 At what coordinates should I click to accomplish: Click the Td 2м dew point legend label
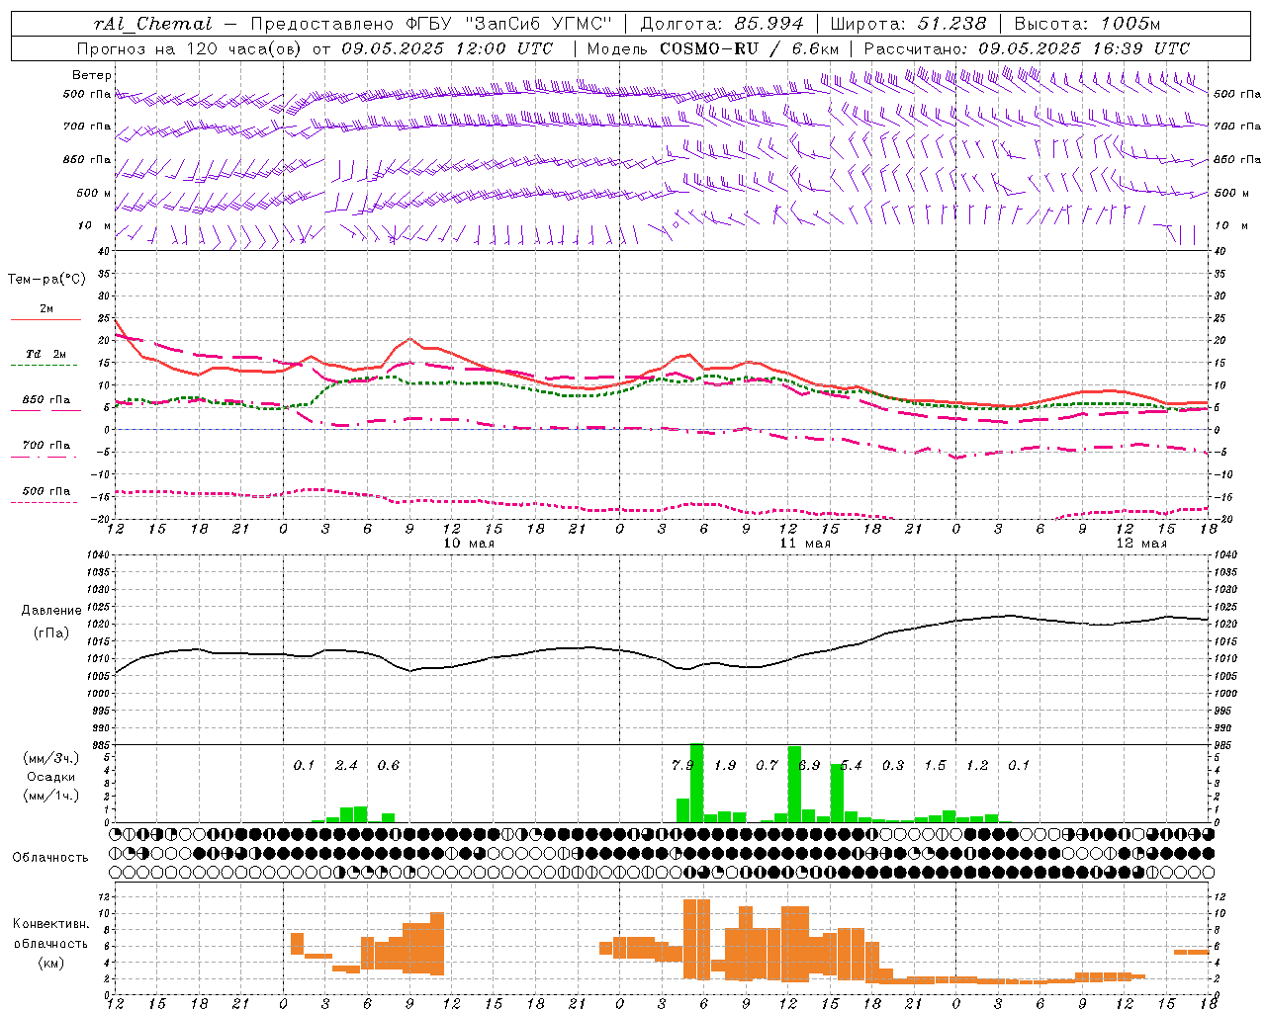46,354
